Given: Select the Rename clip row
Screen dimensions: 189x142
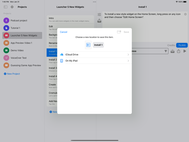Looking at the screenshot, I should [x=52, y=44].
